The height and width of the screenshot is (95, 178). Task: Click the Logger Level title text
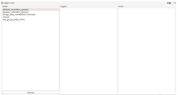(9, 3)
